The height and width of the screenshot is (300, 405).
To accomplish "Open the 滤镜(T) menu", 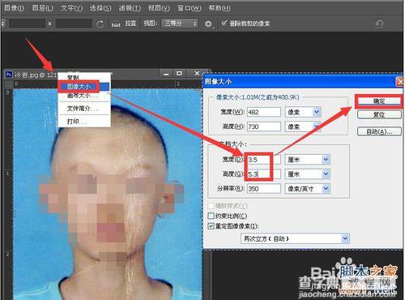I will click(130, 8).
